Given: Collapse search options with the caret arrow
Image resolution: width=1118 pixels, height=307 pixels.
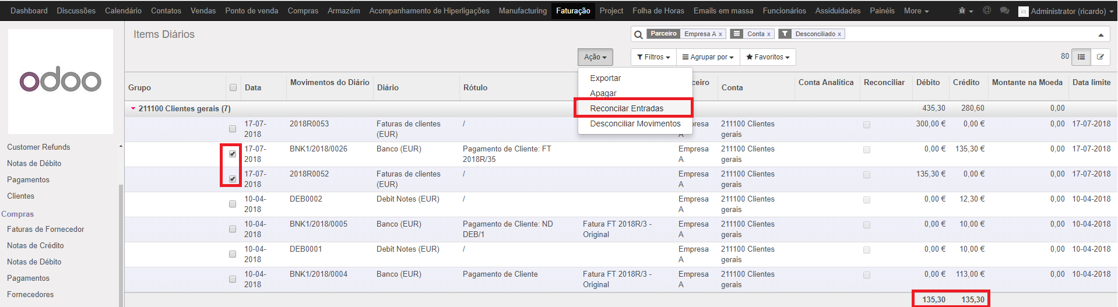Looking at the screenshot, I should tap(1101, 35).
